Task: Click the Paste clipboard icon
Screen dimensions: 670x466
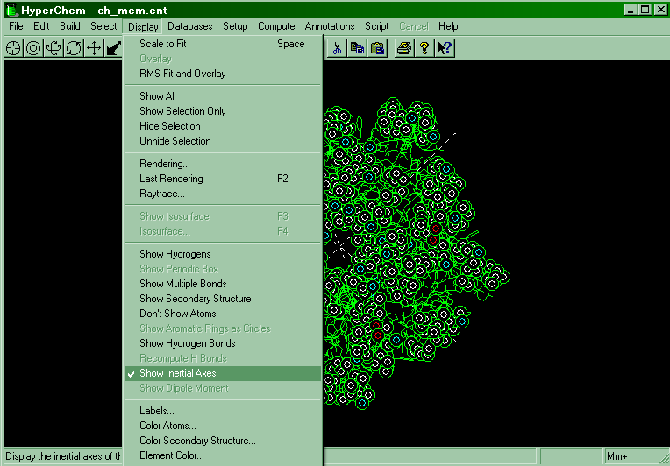Action: 377,48
